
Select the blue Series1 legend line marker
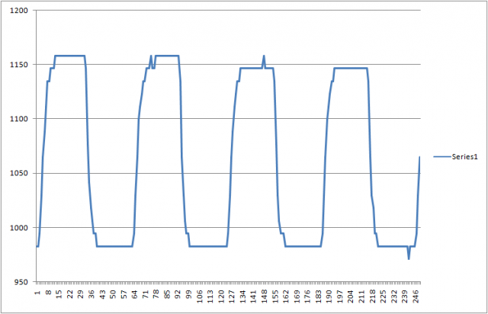pyautogui.click(x=442, y=157)
